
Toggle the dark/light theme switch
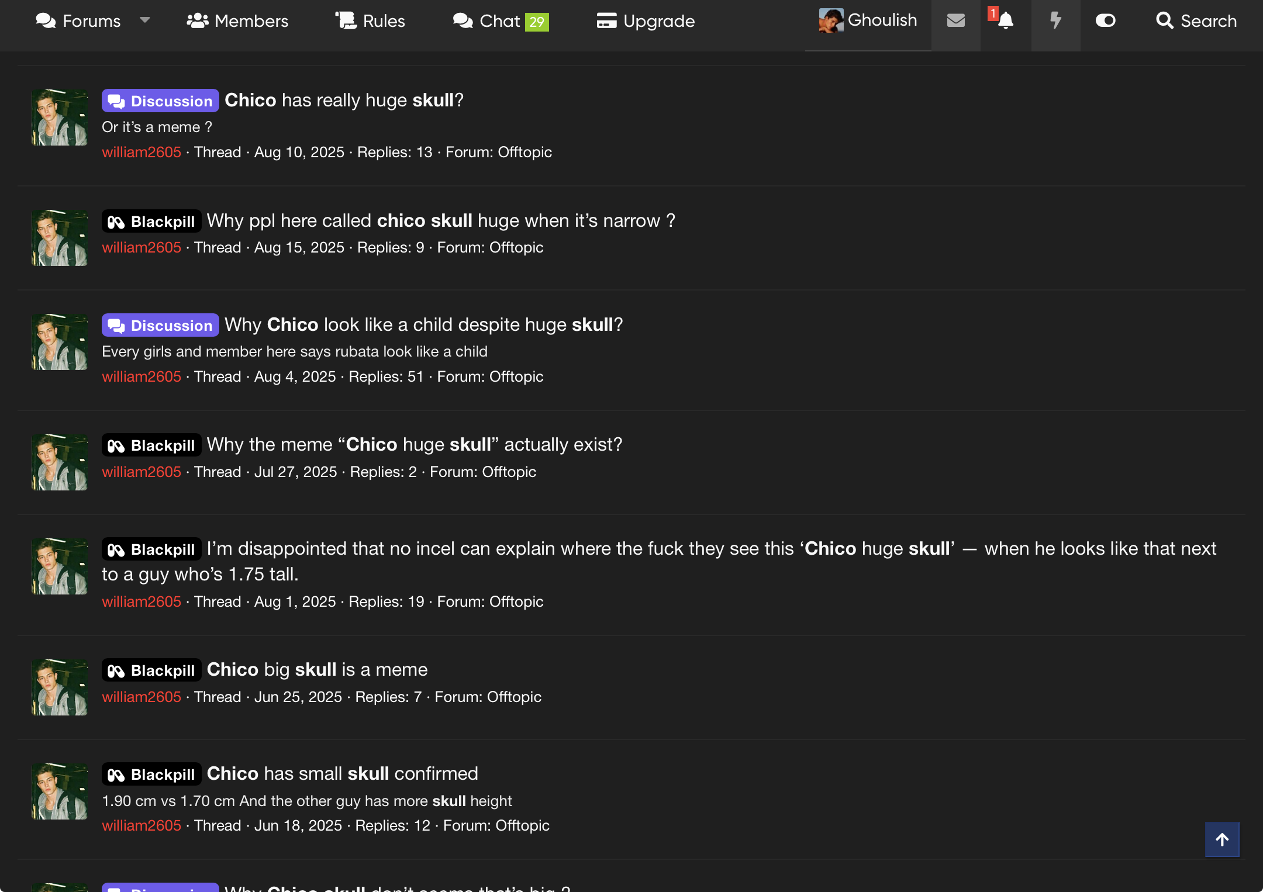[x=1105, y=21]
